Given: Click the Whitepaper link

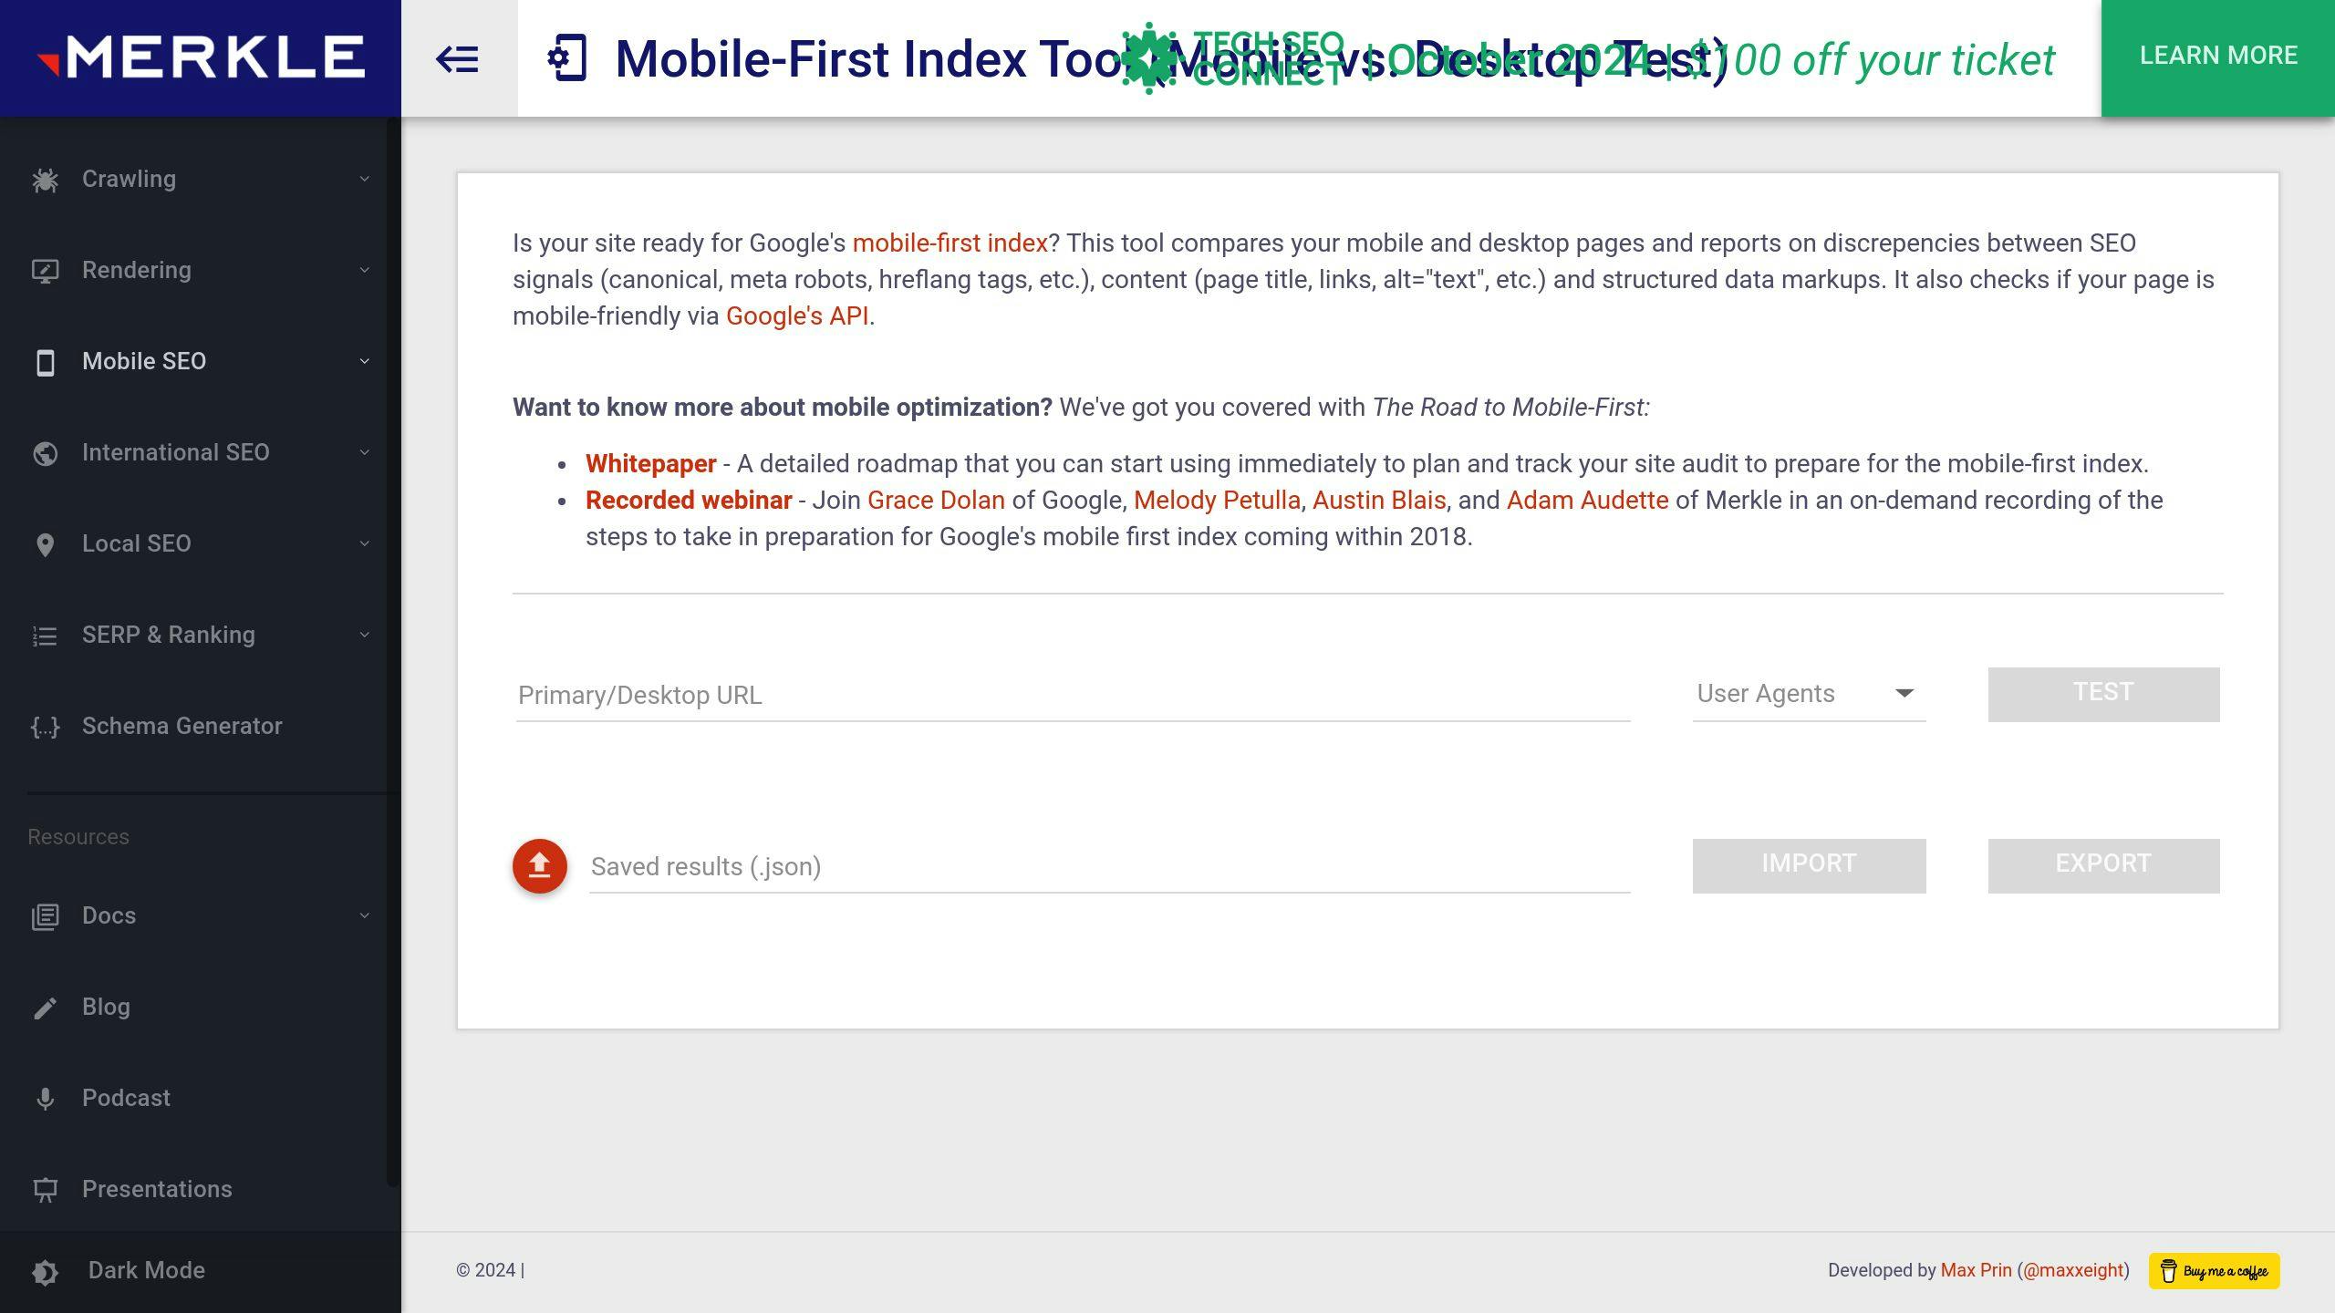Looking at the screenshot, I should 651,463.
